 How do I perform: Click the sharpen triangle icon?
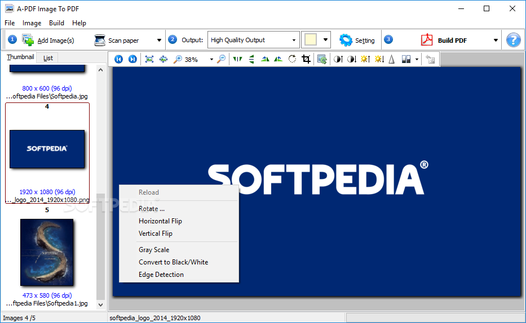tap(391, 59)
